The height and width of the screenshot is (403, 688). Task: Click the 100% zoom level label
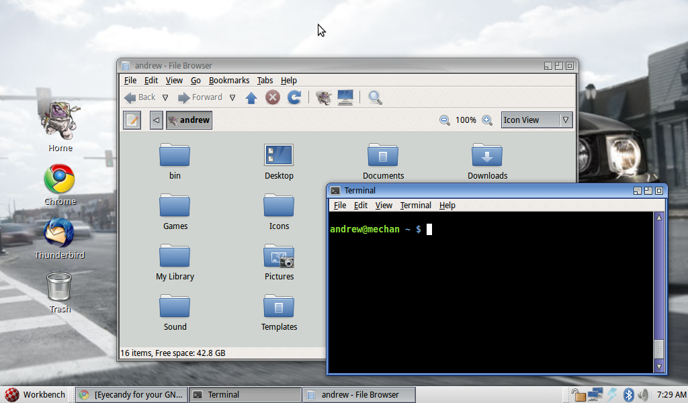tap(466, 120)
